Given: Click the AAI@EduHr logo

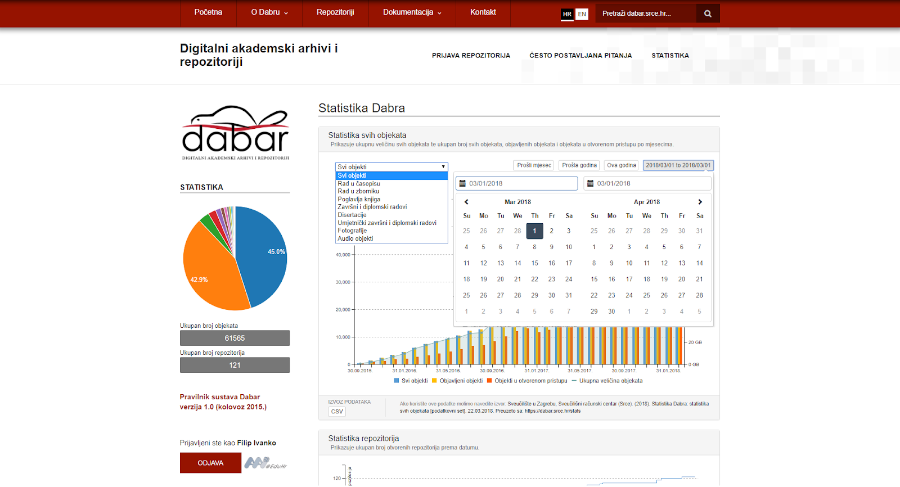Looking at the screenshot, I should pyautogui.click(x=265, y=463).
